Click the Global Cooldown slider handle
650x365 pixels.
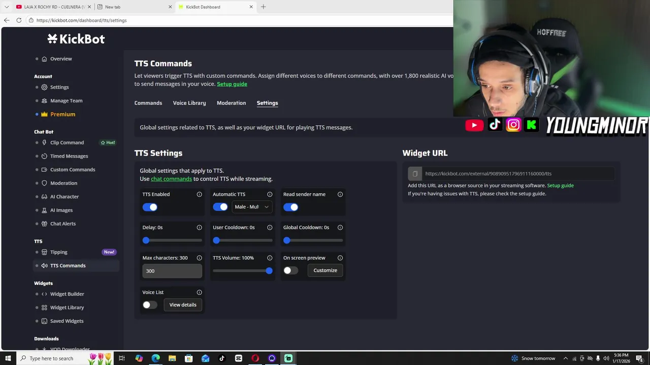tap(287, 240)
